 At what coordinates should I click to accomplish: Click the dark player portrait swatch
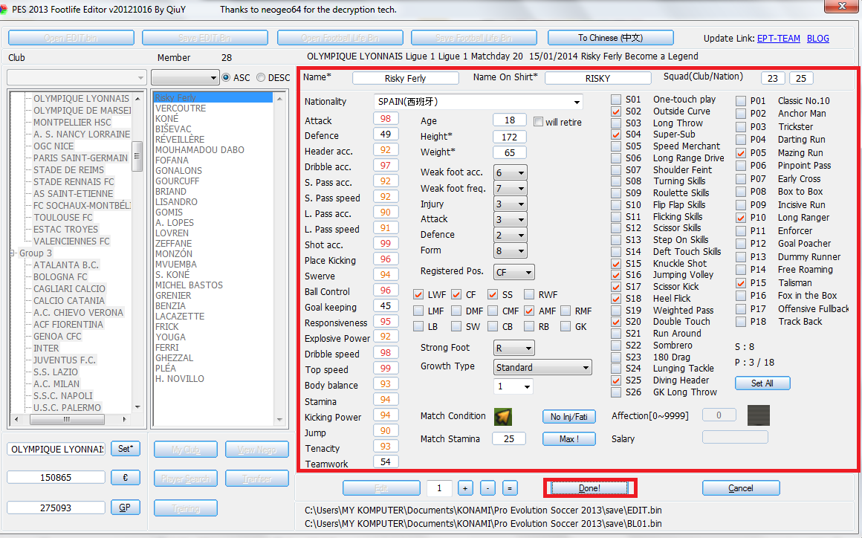(759, 415)
